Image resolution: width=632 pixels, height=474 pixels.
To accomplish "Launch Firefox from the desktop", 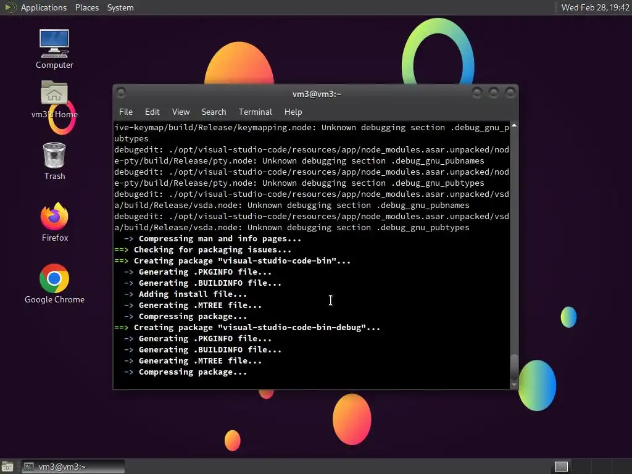I will point(54,222).
